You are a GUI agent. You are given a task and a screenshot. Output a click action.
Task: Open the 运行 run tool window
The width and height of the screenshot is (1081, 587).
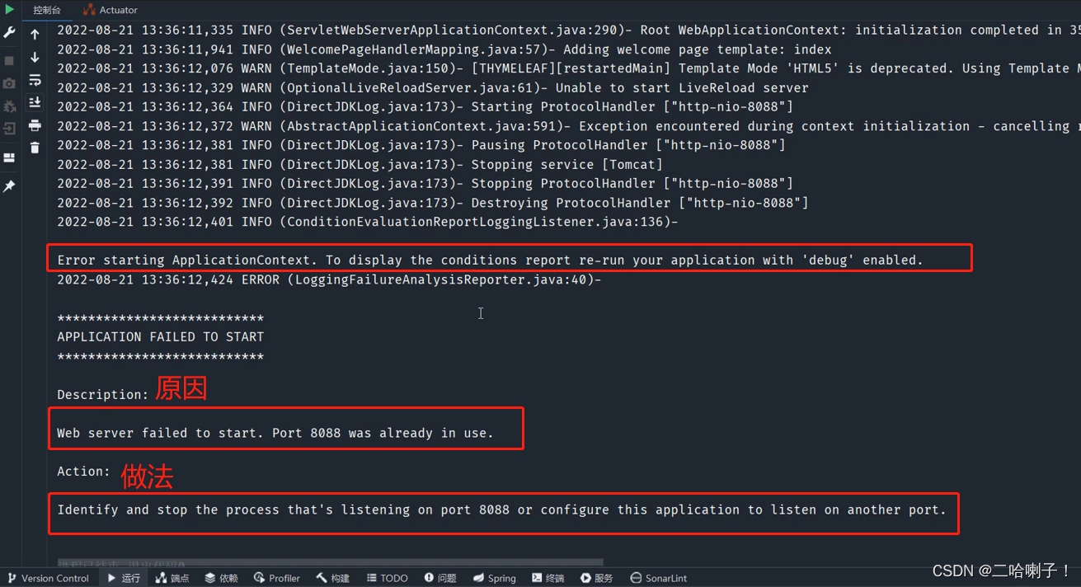click(x=123, y=578)
